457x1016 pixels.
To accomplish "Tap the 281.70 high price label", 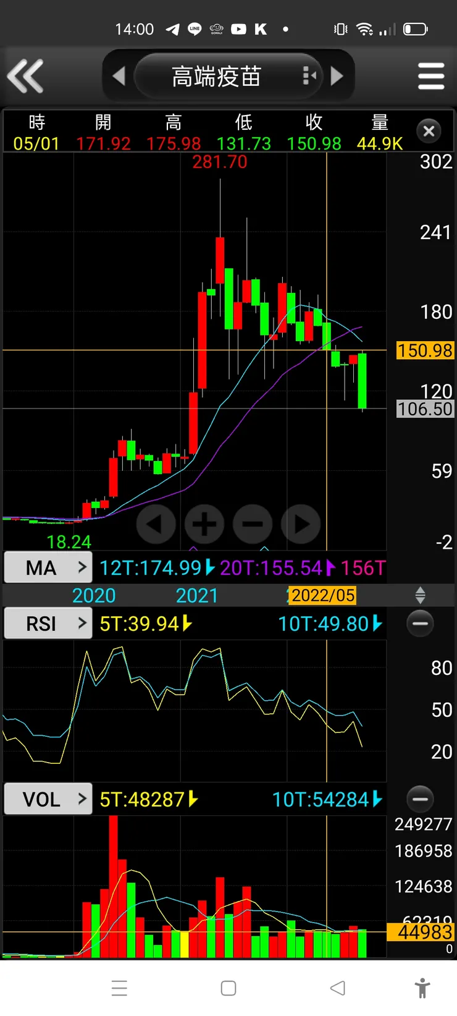I will pos(220,162).
